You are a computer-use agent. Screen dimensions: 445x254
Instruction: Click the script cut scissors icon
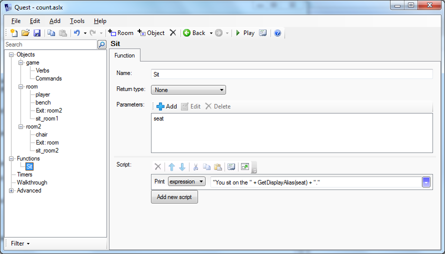point(195,167)
